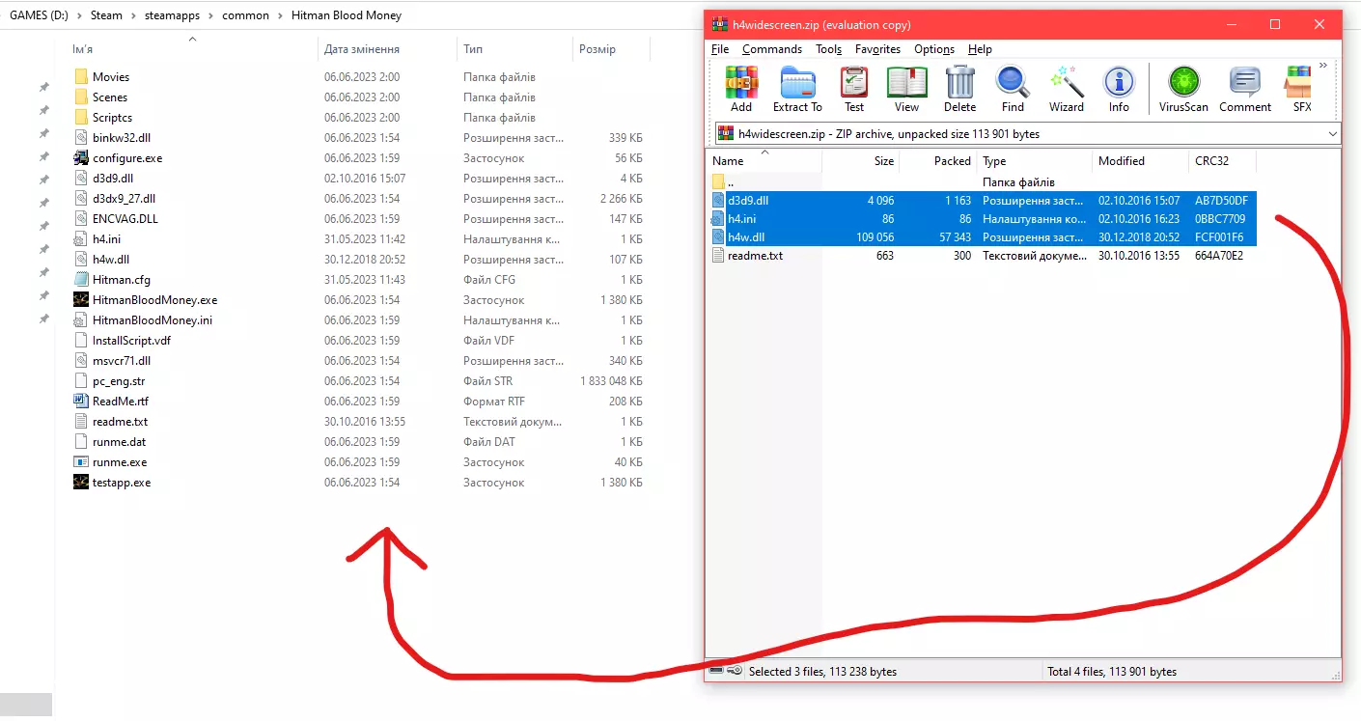Sort archive list by CRC32 column

click(1211, 161)
